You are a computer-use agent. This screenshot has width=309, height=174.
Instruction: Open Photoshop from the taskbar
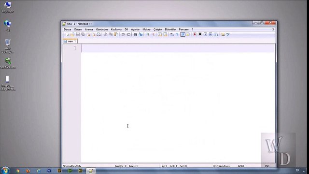(49, 171)
